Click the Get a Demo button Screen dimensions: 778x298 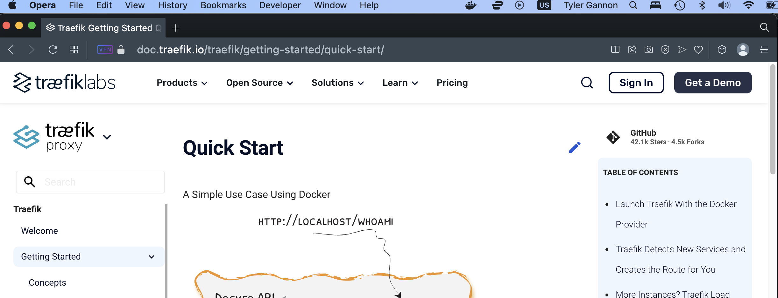[713, 82]
